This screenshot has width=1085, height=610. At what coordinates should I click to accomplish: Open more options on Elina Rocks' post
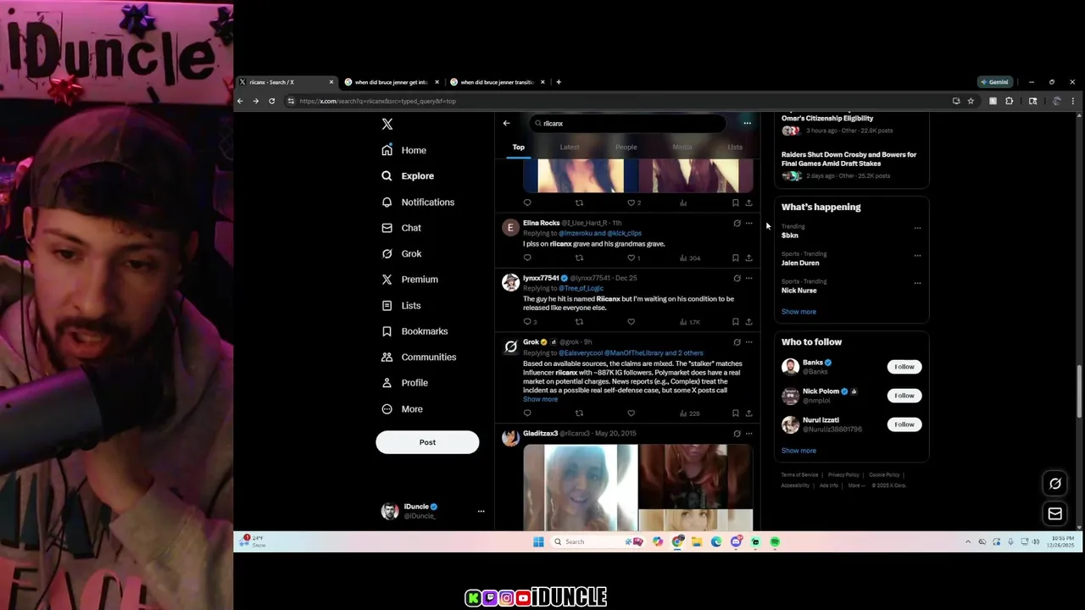pyautogui.click(x=748, y=224)
